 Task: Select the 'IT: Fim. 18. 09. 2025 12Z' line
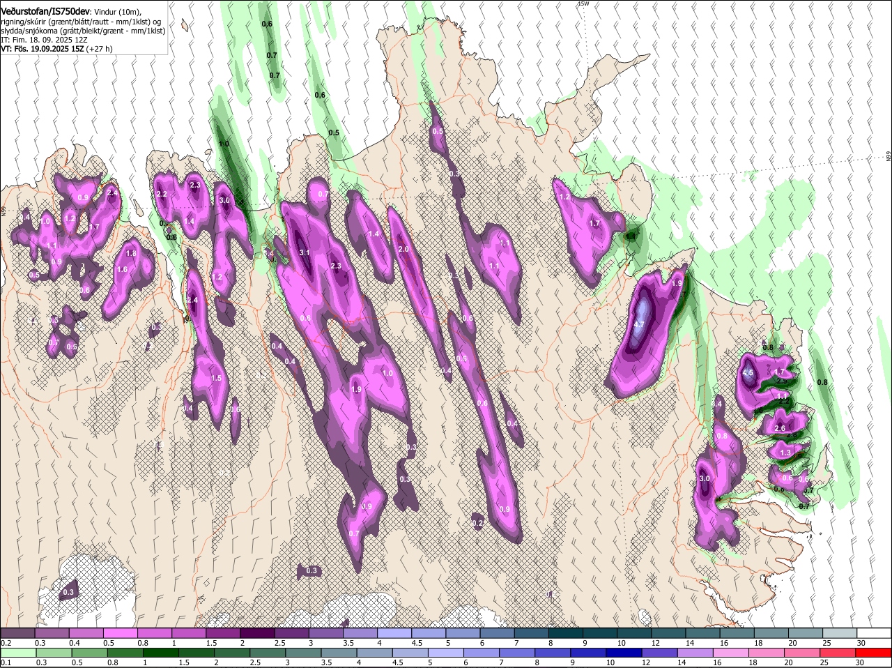click(x=44, y=40)
